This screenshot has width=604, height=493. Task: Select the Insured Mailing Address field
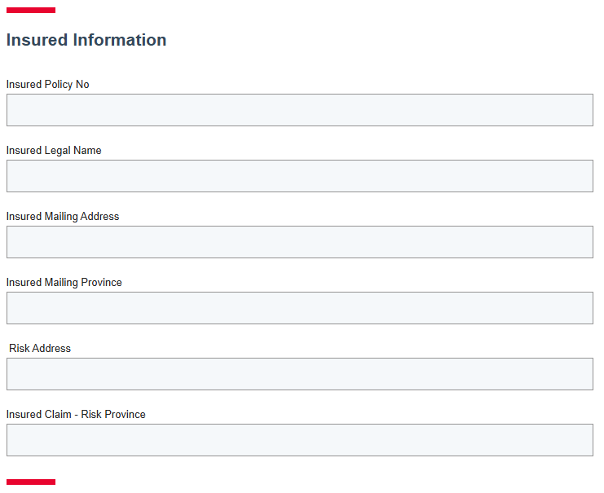click(299, 242)
